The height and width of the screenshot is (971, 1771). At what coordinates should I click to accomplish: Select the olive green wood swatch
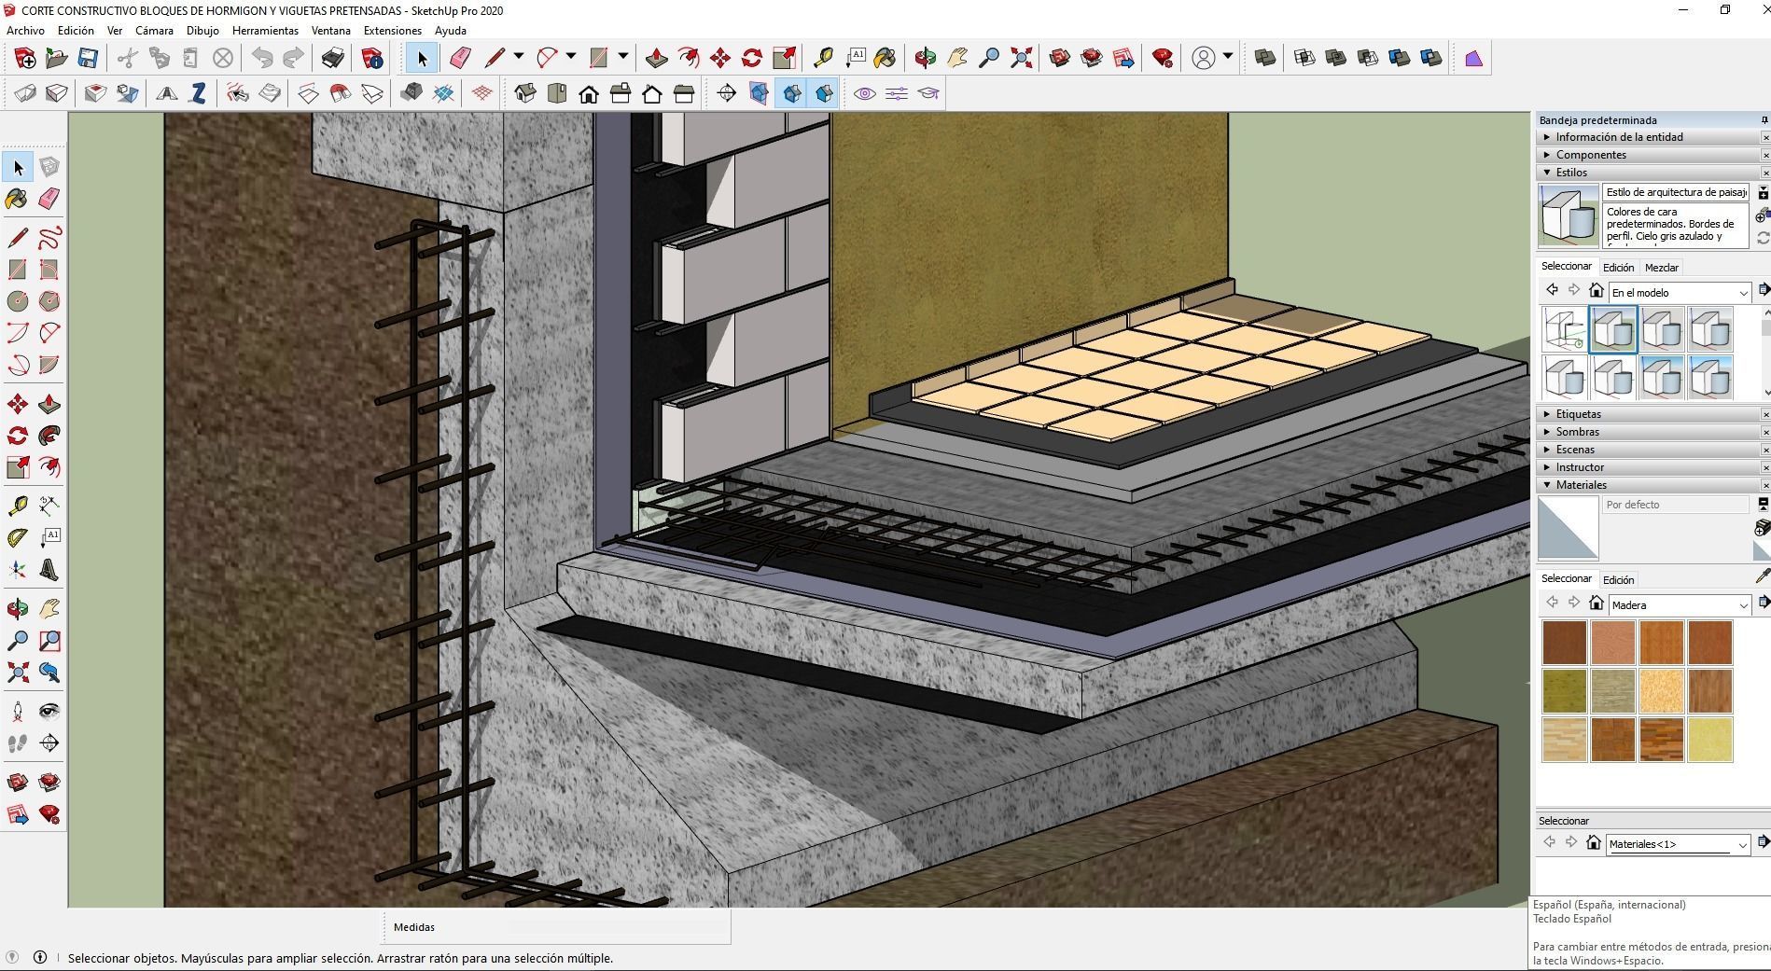point(1565,691)
